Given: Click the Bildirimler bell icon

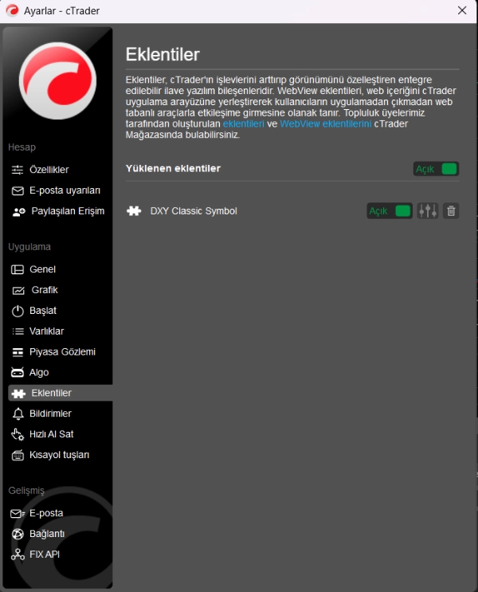Looking at the screenshot, I should point(18,414).
